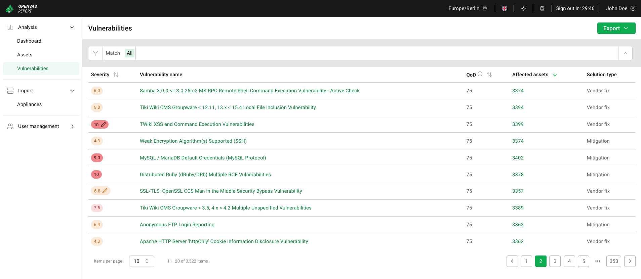Sort by QoD arrows icon
641x279 pixels.
pyautogui.click(x=489, y=75)
